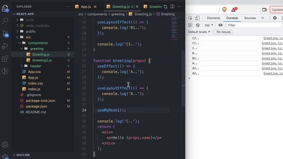Open the Extensions view
The width and height of the screenshot is (283, 159).
(x=5, y=59)
